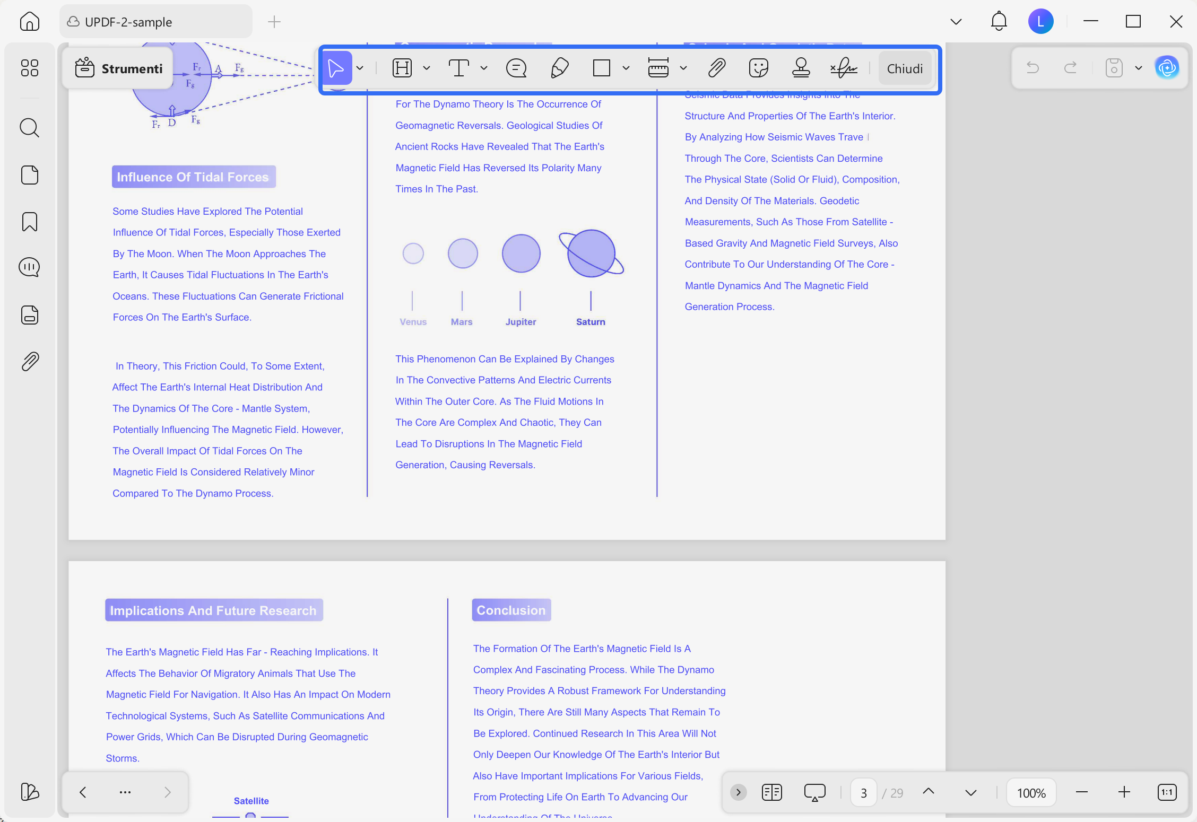The height and width of the screenshot is (822, 1197).
Task: Select the highlight text tool
Action: [402, 68]
